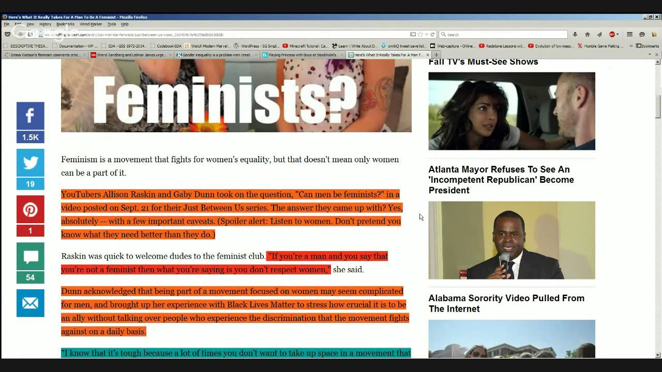Reload the page with refresh icon
The height and width of the screenshot is (372, 662).
tap(432, 35)
